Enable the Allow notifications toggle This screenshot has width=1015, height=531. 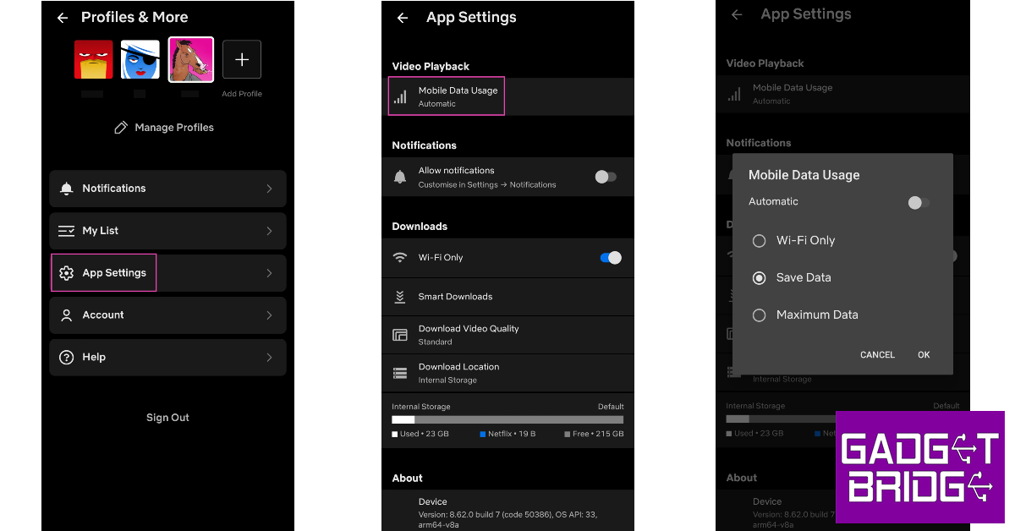606,177
